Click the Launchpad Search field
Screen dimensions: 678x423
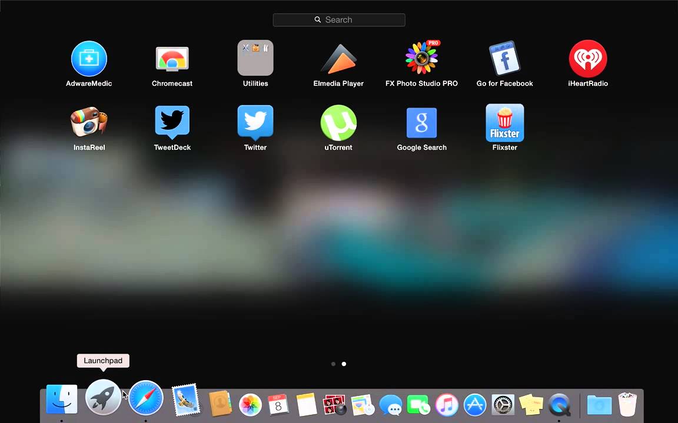pyautogui.click(x=339, y=19)
